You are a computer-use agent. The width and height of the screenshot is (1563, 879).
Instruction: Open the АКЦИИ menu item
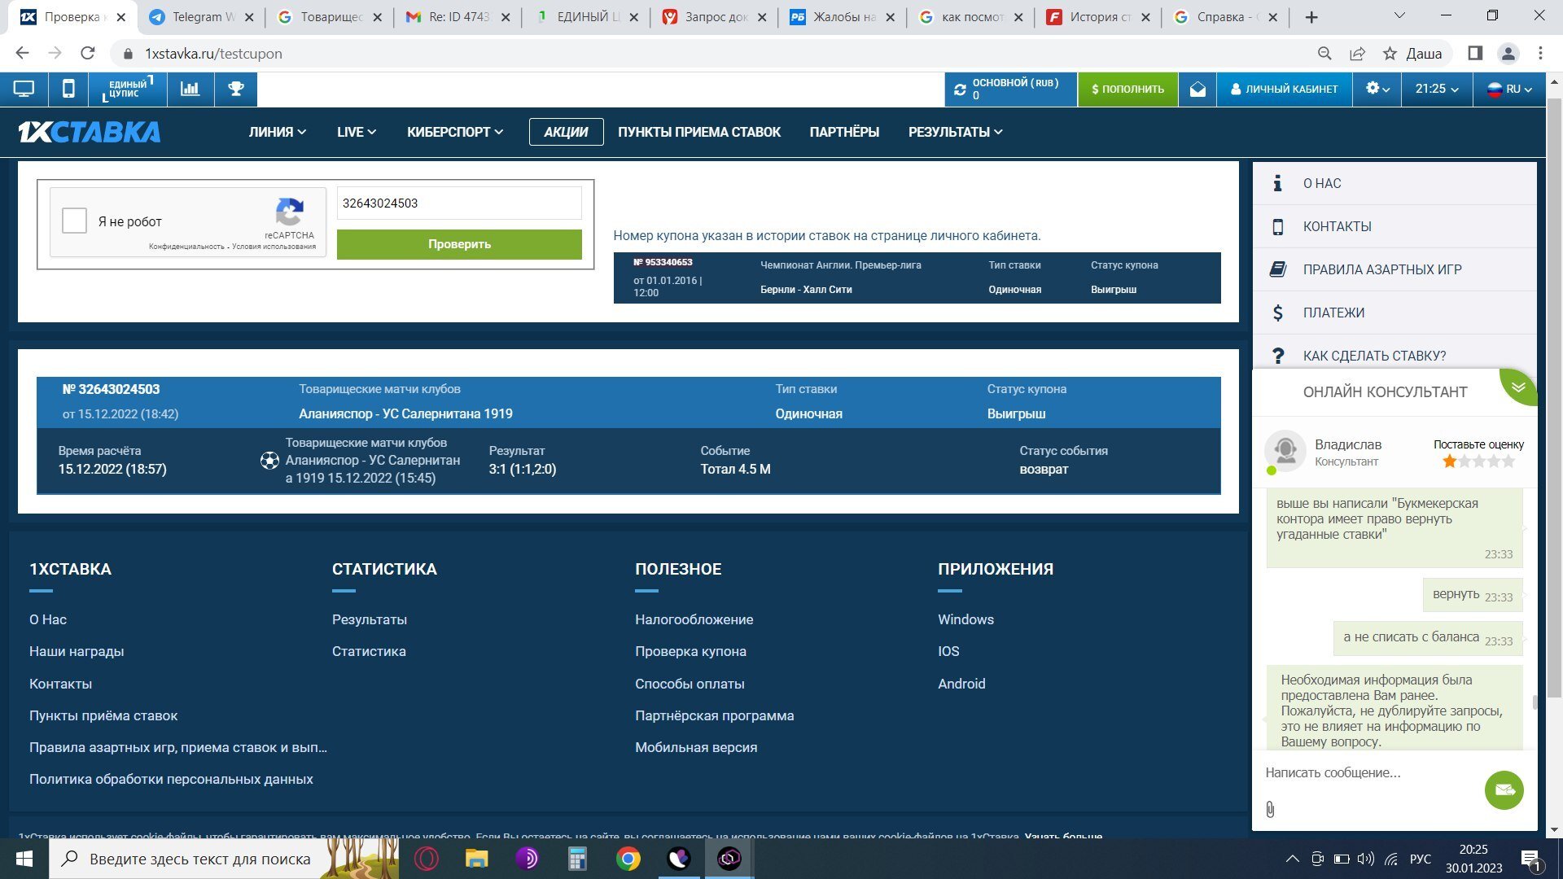566,132
